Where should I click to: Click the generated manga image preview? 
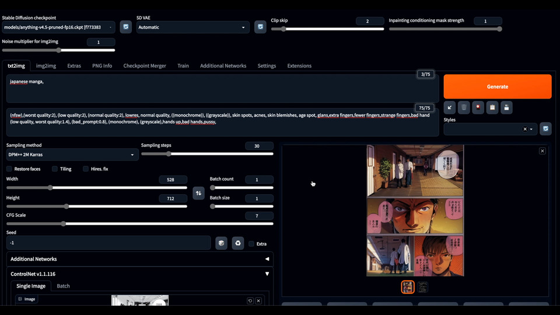415,211
